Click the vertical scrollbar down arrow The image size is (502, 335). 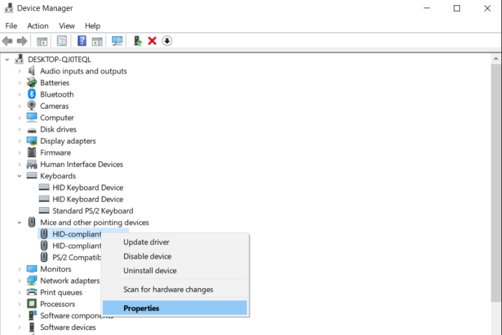496,330
